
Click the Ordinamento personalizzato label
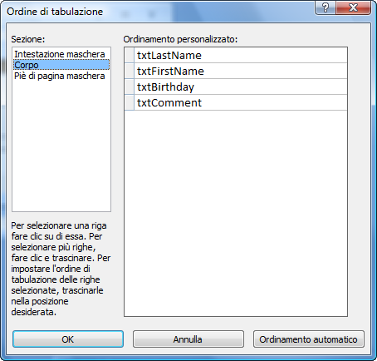[x=180, y=39]
